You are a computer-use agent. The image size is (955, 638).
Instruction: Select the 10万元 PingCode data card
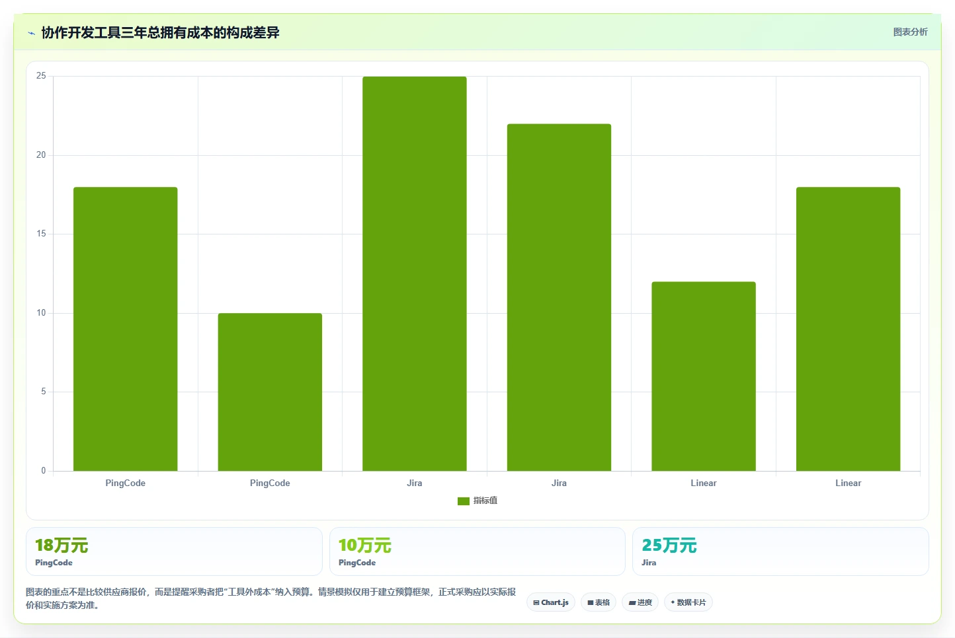pyautogui.click(x=477, y=551)
